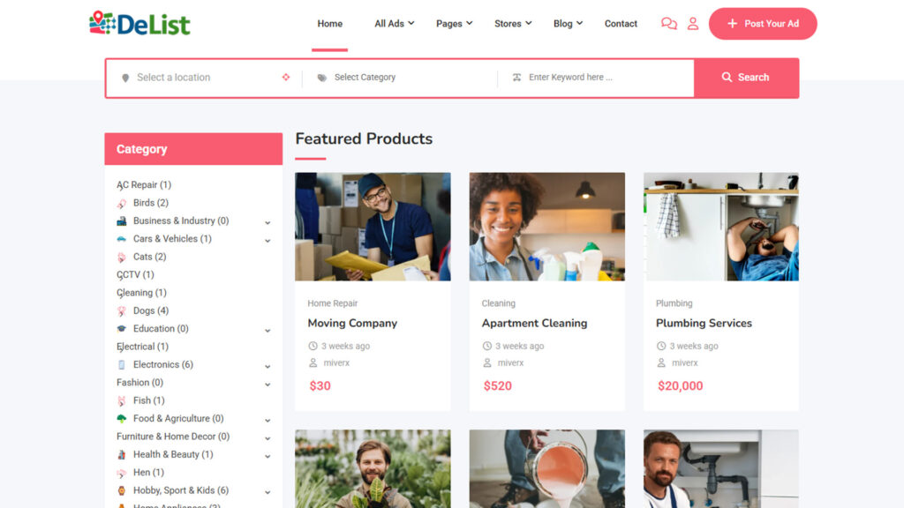The image size is (904, 508).
Task: Open the Apartment Cleaning product thumbnail
Action: (x=547, y=227)
